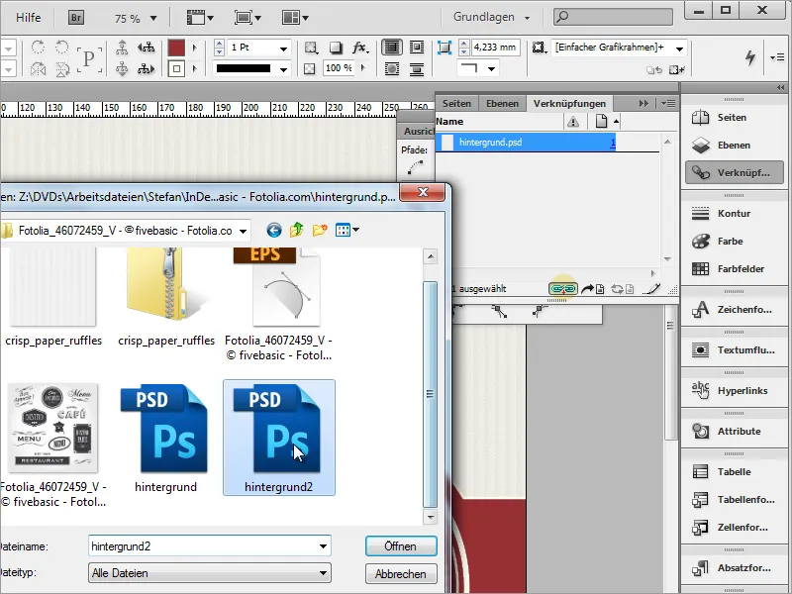Viewport: 792px width, 594px height.
Task: Go up one folder level
Action: point(296,231)
